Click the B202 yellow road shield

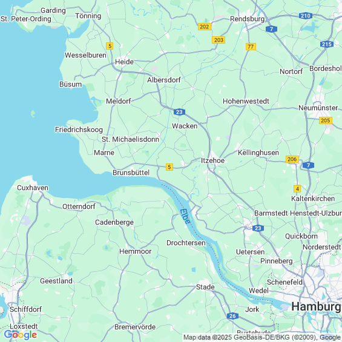pos(205,27)
